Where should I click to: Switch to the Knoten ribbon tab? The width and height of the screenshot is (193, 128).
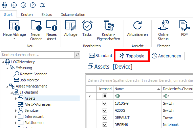[27, 15]
